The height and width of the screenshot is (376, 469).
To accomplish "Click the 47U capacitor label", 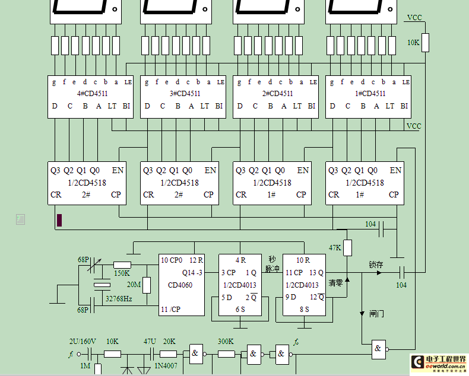I will coord(150,342).
